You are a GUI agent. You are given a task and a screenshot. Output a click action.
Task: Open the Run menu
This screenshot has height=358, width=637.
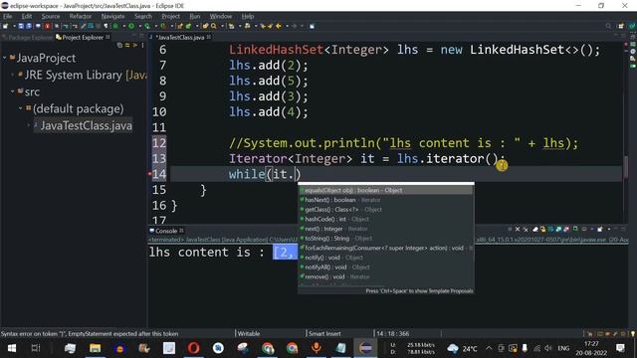195,16
